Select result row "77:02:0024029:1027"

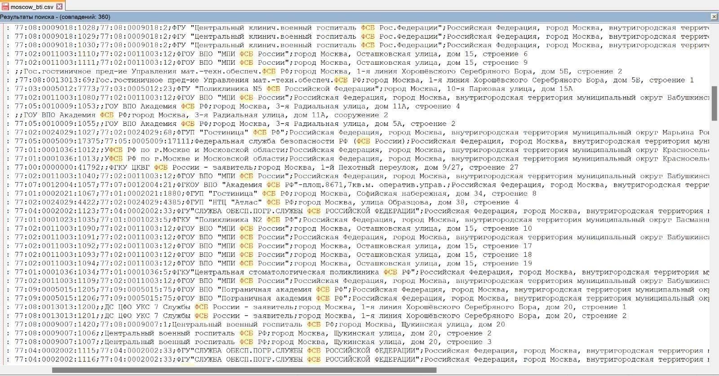pos(358,133)
